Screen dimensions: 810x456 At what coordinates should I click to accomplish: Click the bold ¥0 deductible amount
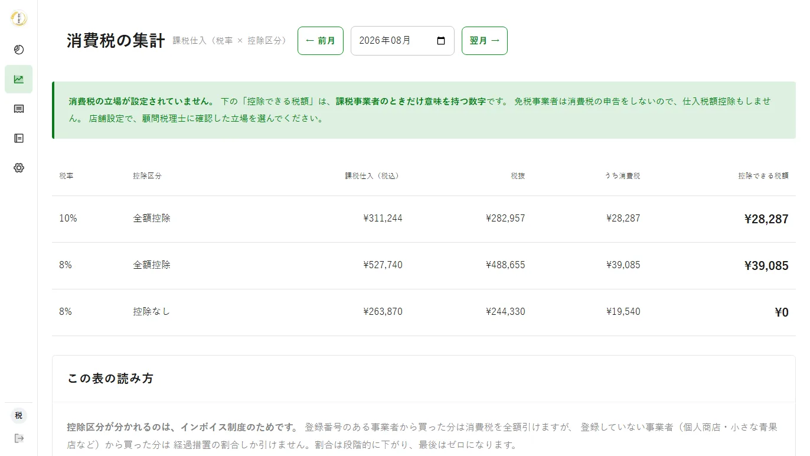(782, 312)
